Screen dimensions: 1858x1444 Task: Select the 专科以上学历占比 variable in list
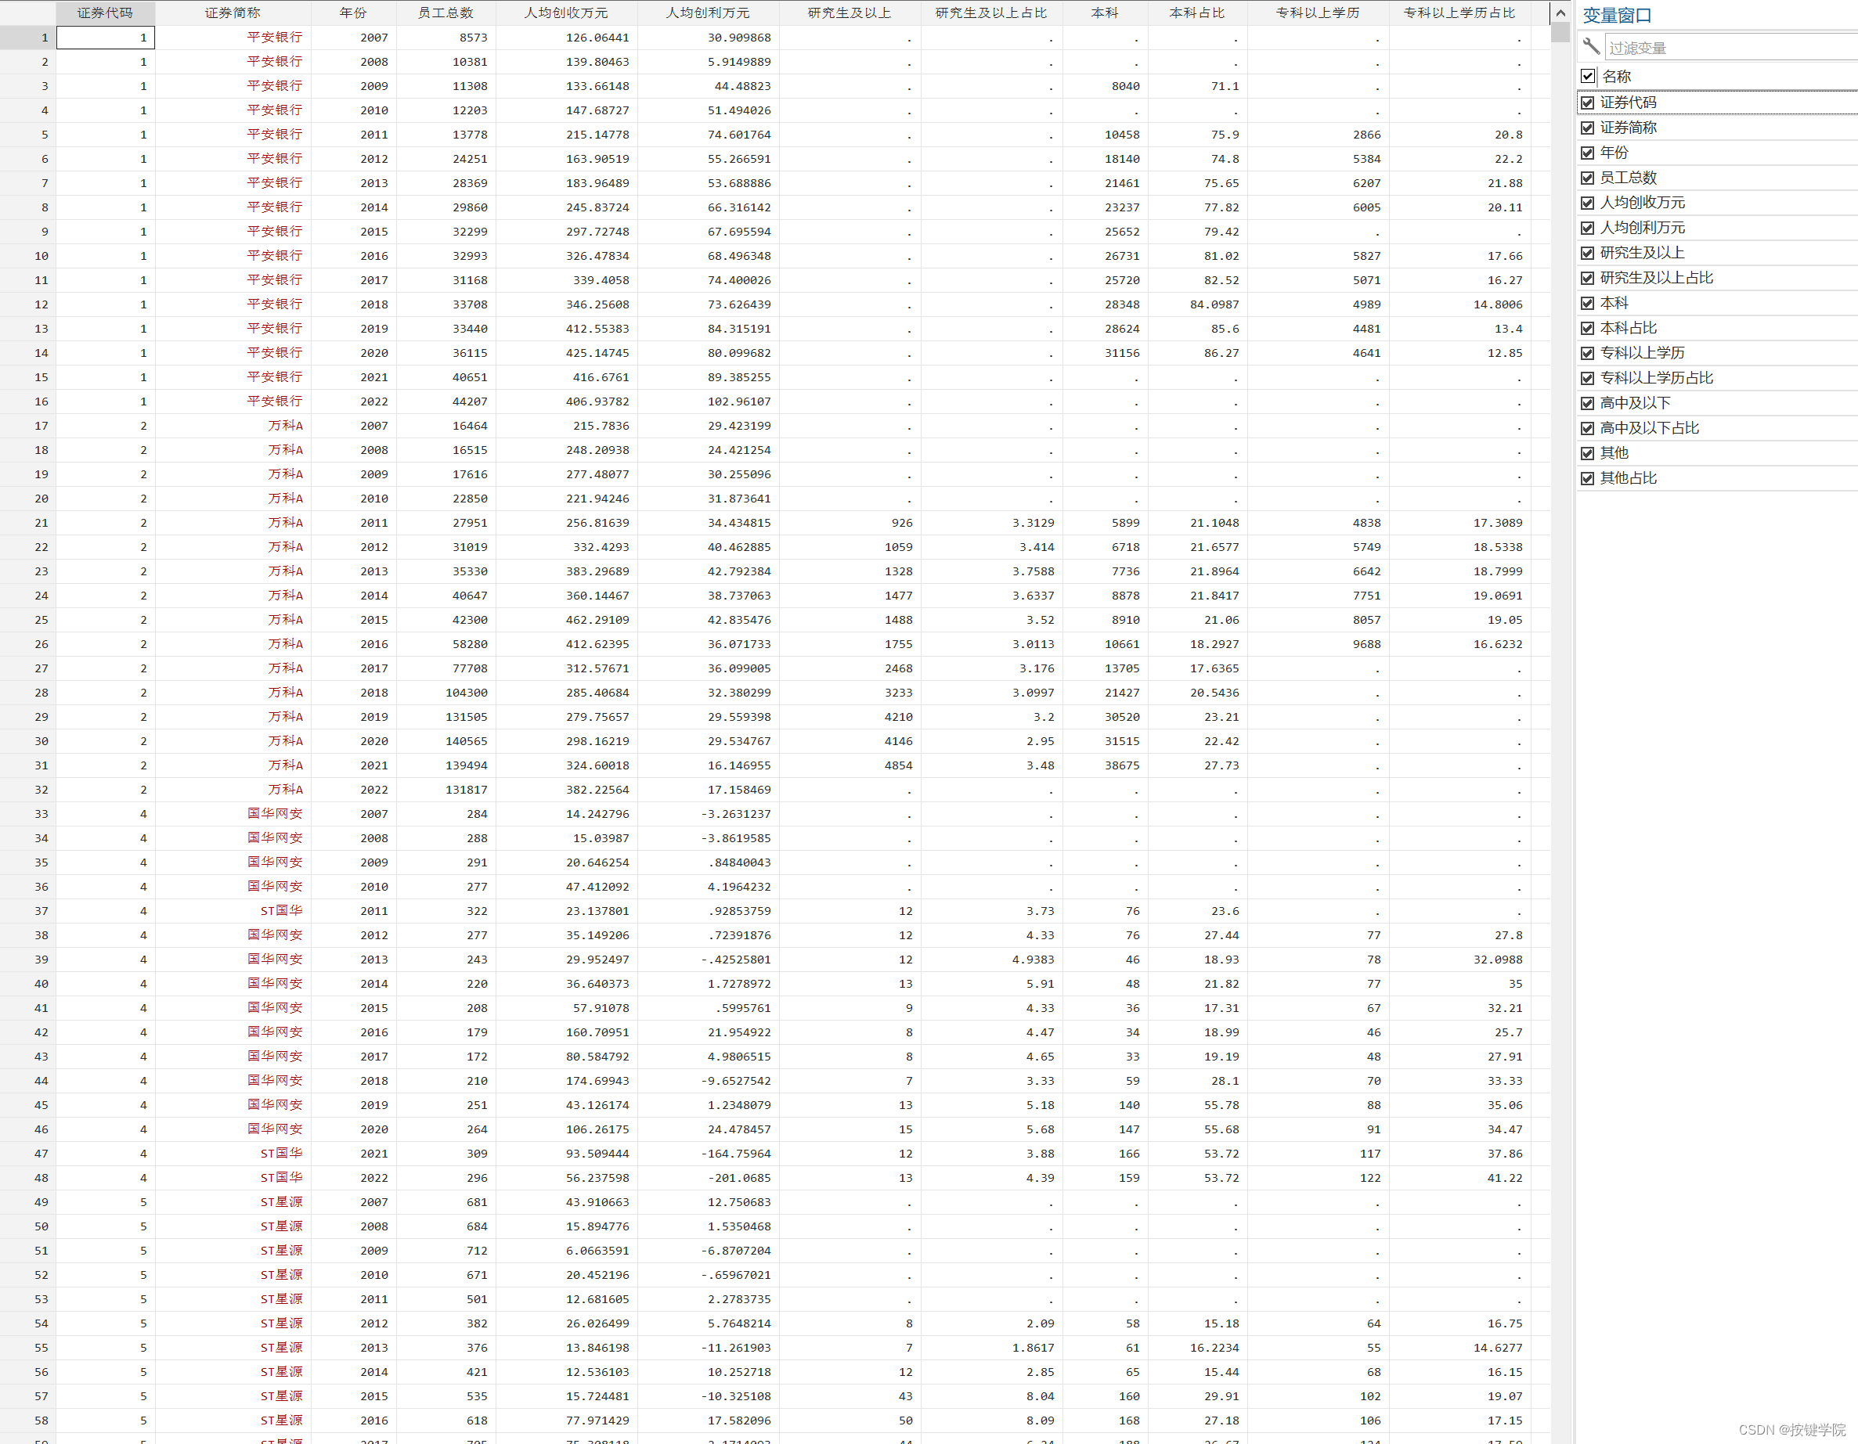pyautogui.click(x=1656, y=379)
